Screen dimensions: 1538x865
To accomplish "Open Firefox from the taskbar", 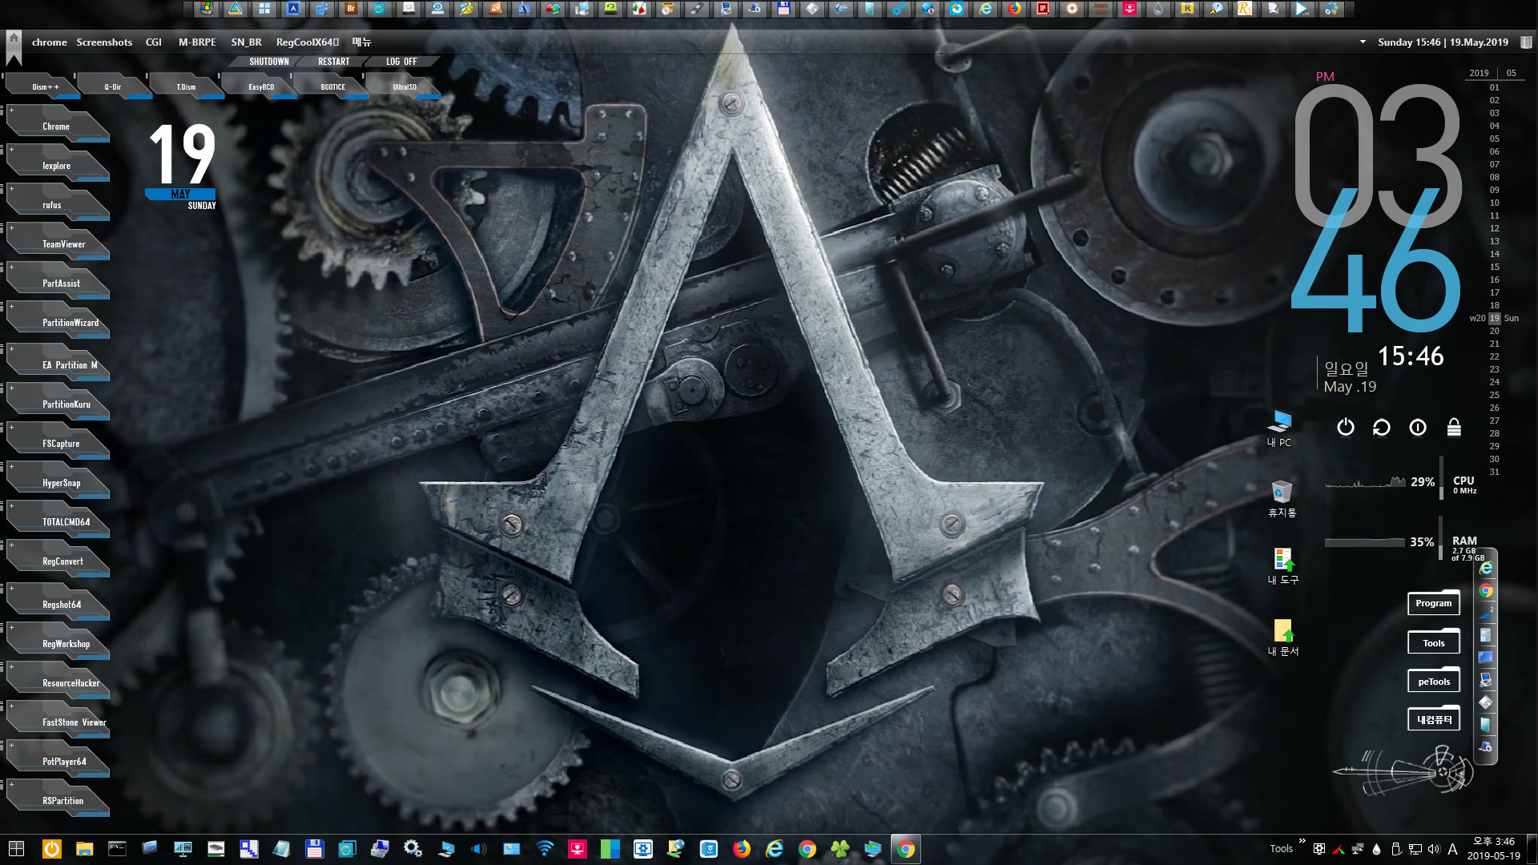I will pyautogui.click(x=742, y=849).
